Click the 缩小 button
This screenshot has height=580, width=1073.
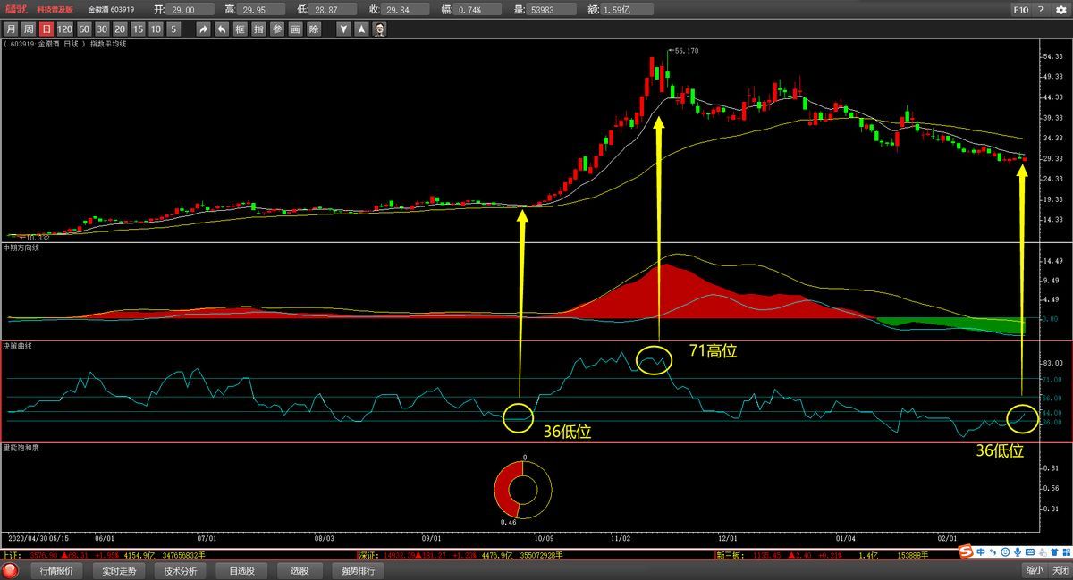(1034, 570)
